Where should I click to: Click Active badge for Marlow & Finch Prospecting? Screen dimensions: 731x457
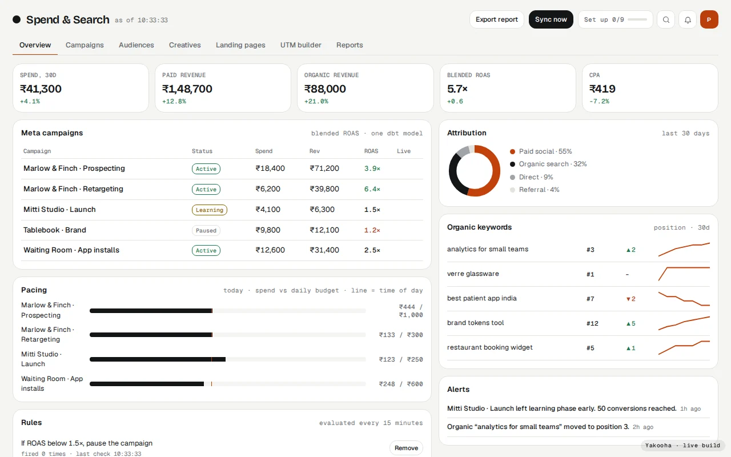pos(206,169)
